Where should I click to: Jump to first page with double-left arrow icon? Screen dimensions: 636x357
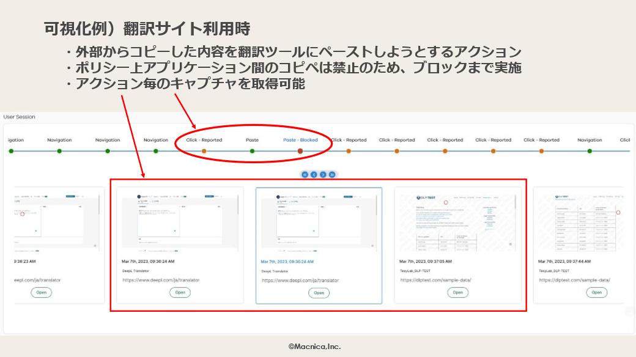click(305, 174)
